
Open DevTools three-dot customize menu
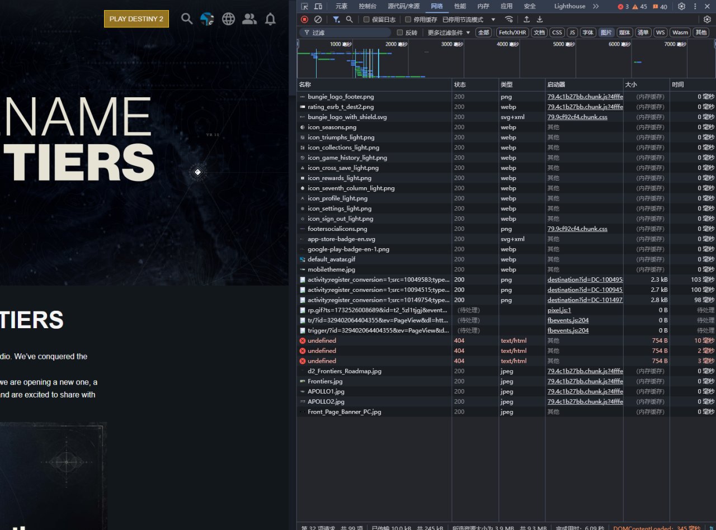(695, 6)
